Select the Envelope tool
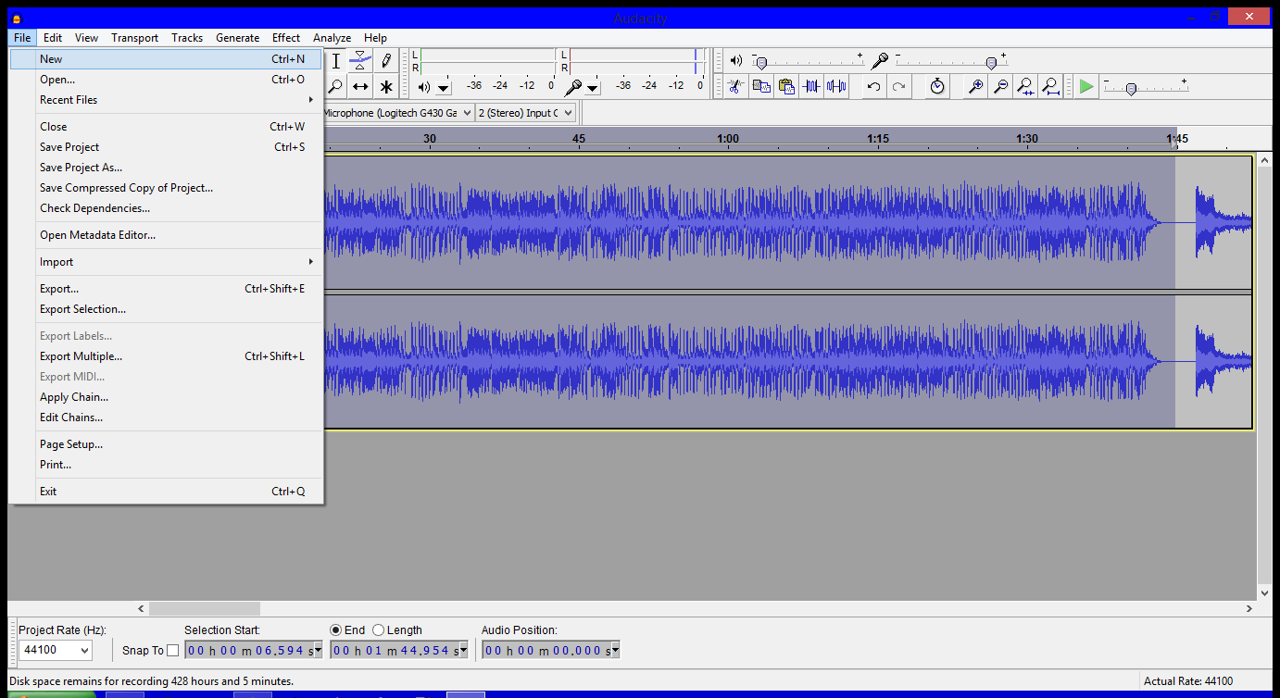Screen dimensions: 1280x698 [x=360, y=61]
